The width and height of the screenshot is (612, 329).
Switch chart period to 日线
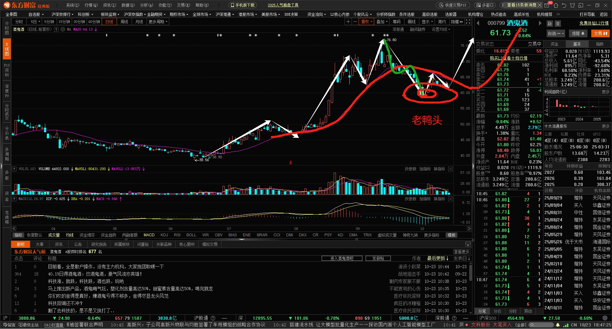[109, 22]
